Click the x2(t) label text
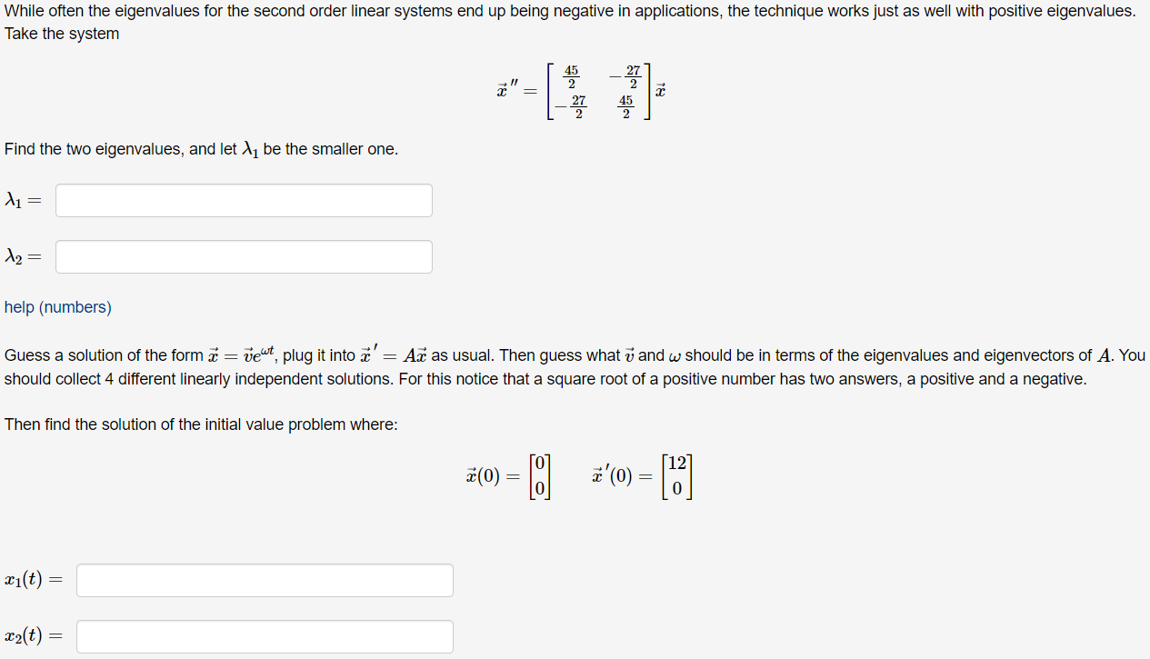 pos(32,635)
